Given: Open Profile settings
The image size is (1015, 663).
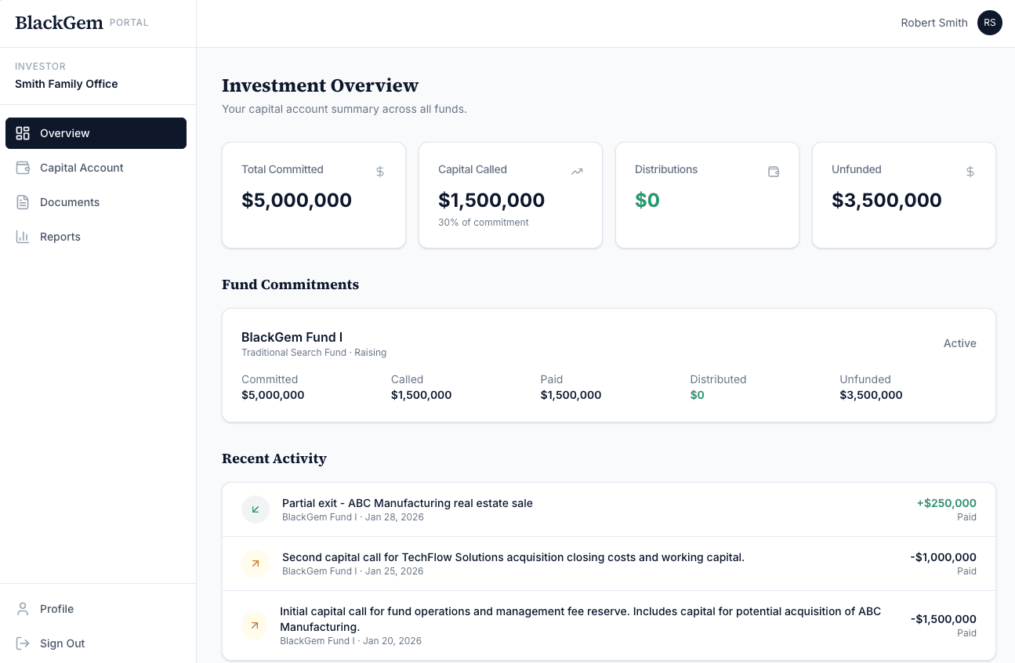Looking at the screenshot, I should coord(96,609).
